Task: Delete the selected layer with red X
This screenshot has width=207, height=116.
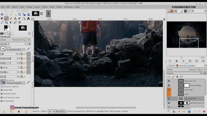Action: [204, 111]
